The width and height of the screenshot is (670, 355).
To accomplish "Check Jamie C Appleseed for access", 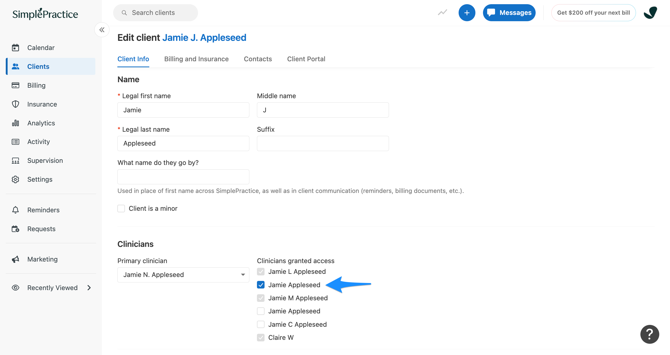I will [x=261, y=324].
